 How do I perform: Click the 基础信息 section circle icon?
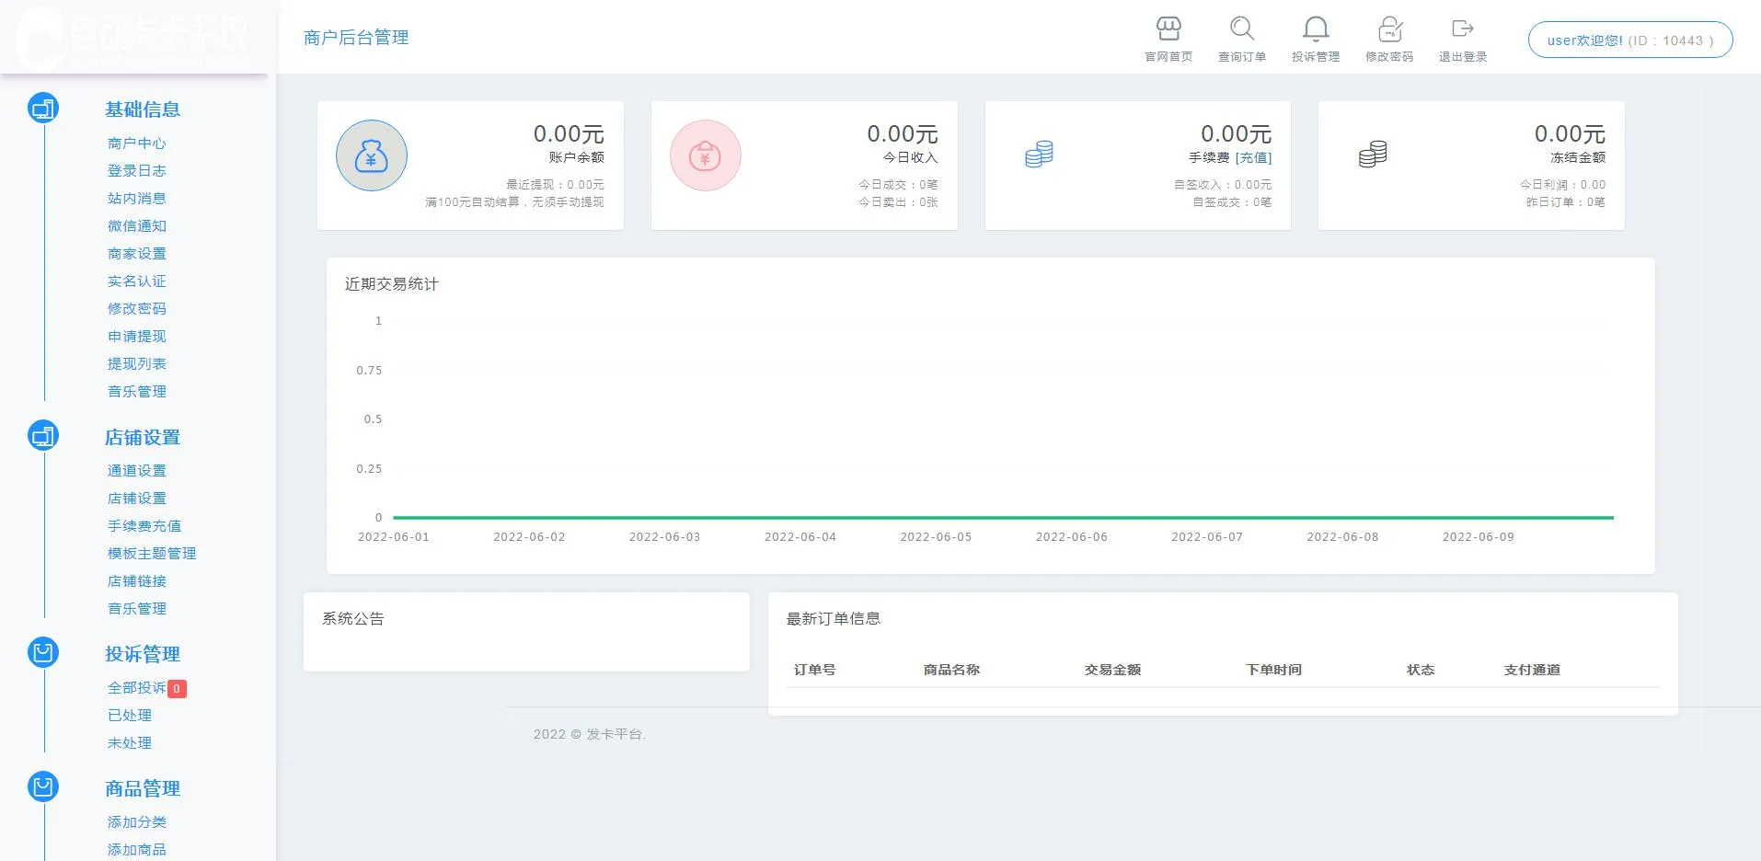click(x=43, y=109)
